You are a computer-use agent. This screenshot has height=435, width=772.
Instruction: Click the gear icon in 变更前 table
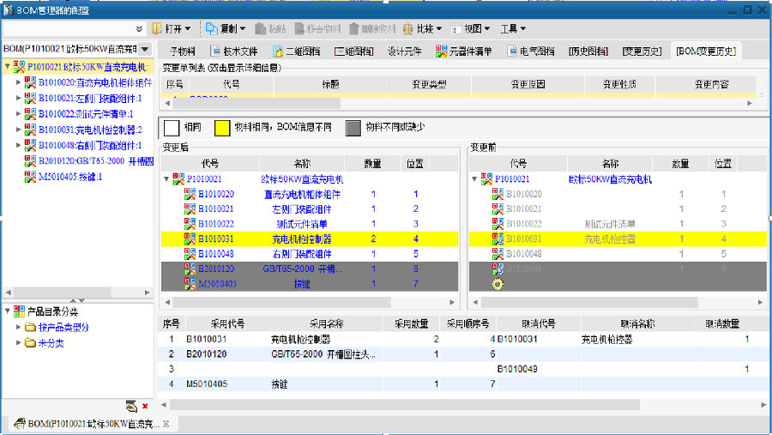(x=498, y=284)
